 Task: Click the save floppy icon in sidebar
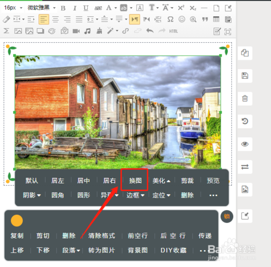tap(245, 76)
